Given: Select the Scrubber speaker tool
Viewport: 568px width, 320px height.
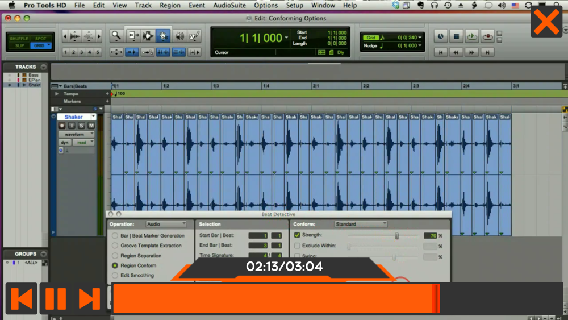Looking at the screenshot, I should [x=179, y=35].
